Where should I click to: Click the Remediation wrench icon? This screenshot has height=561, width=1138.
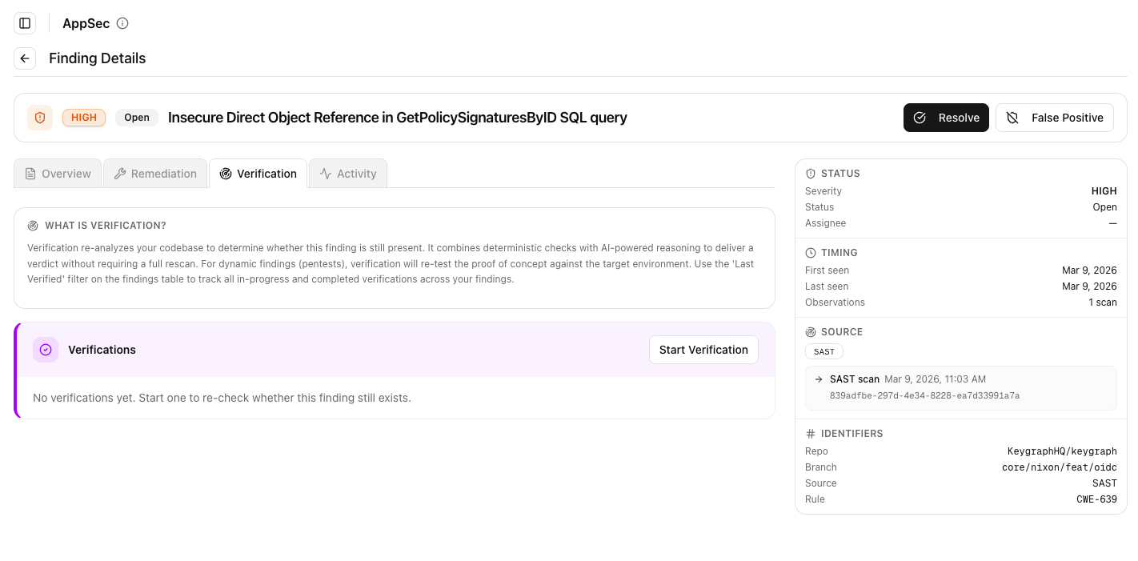[120, 174]
